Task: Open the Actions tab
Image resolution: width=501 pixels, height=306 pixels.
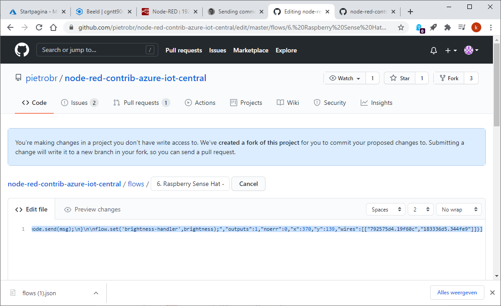Action: (x=200, y=103)
